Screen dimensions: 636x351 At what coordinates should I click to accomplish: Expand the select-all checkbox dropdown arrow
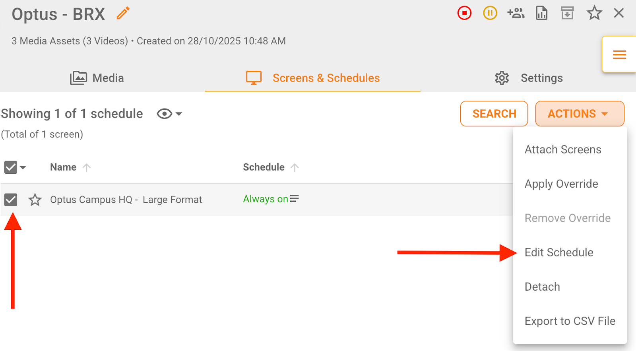click(x=23, y=167)
